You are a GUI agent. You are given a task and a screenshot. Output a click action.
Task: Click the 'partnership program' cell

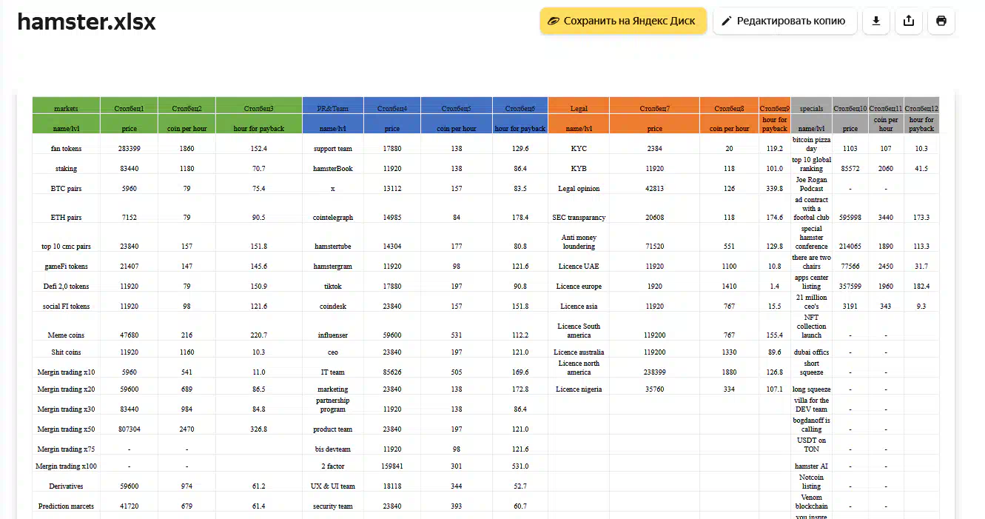[332, 405]
